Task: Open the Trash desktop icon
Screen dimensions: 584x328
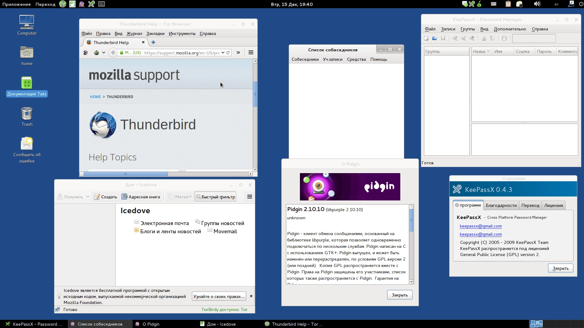Action: click(x=27, y=117)
